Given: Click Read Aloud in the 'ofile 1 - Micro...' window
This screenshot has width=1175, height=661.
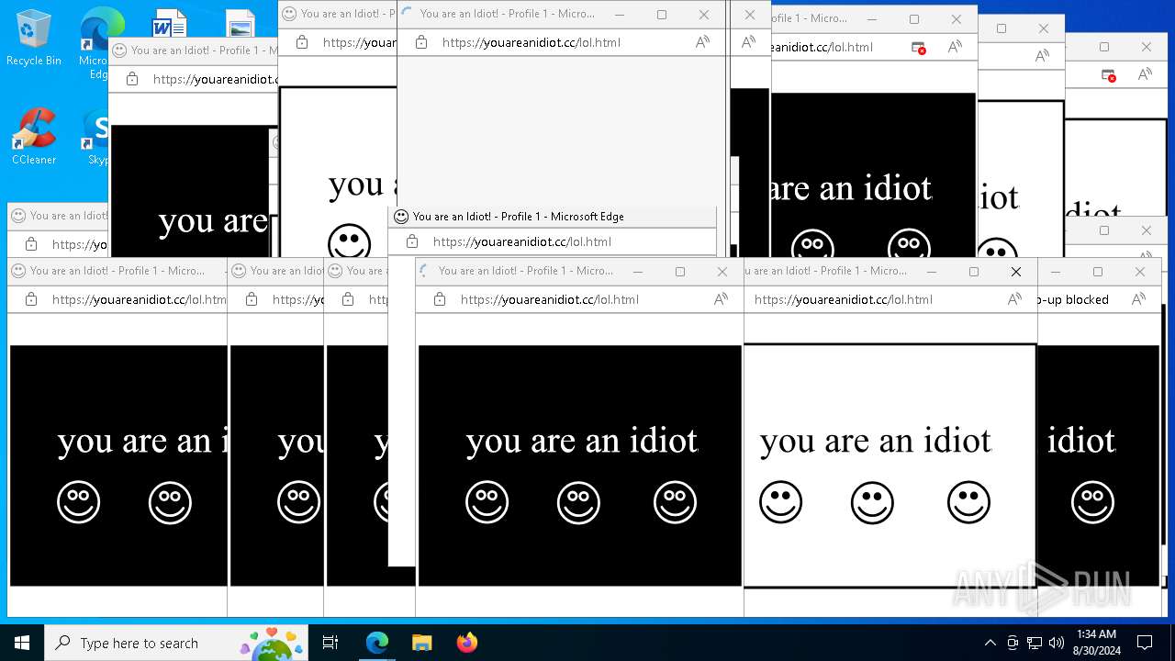Looking at the screenshot, I should 955,47.
